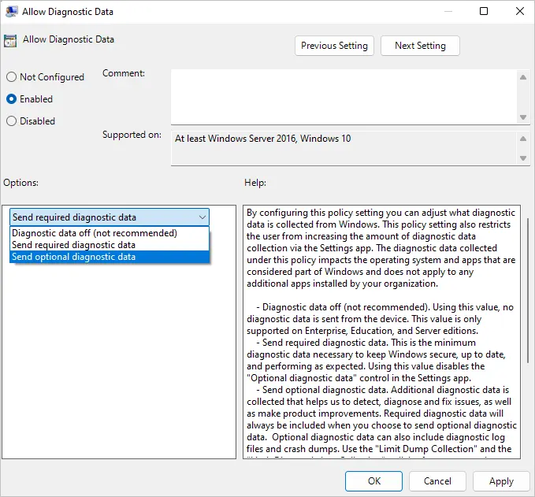Go to Previous Setting
535x497 pixels.
click(x=334, y=46)
